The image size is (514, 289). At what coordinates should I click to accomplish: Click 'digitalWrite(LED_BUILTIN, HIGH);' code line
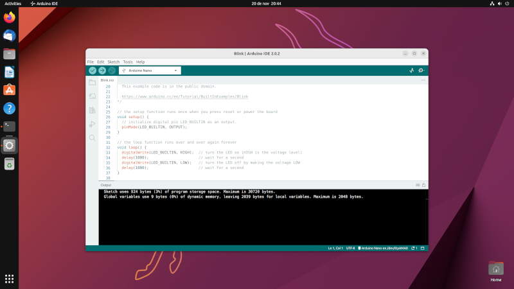click(x=157, y=152)
